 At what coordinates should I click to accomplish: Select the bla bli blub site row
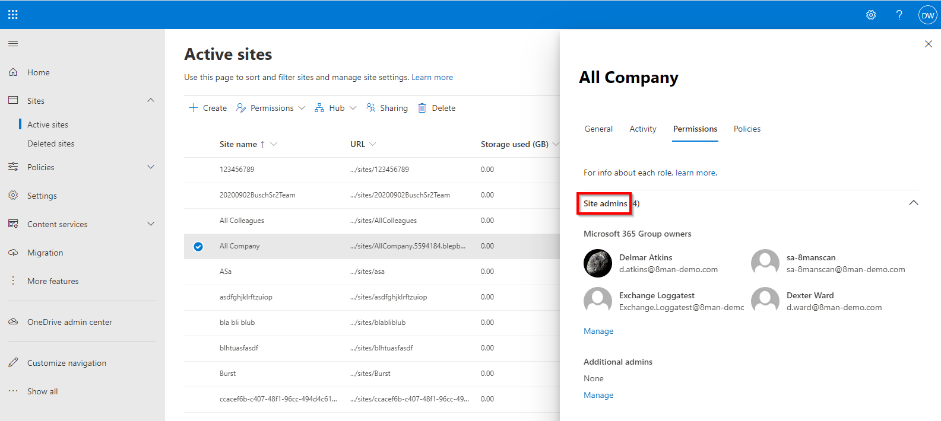(x=372, y=323)
